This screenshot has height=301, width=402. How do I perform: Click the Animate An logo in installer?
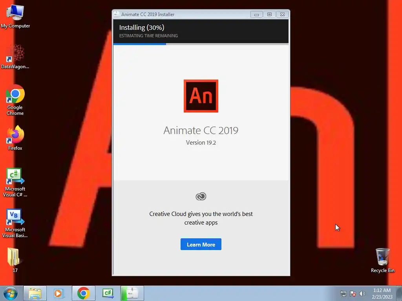pyautogui.click(x=201, y=96)
